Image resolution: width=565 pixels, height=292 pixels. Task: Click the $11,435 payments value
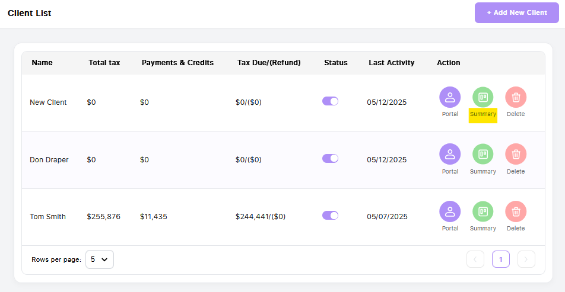pyautogui.click(x=154, y=217)
